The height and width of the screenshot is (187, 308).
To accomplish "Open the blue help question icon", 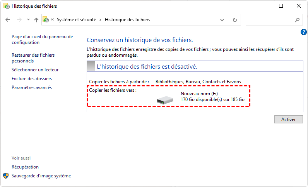I will click(x=304, y=32).
